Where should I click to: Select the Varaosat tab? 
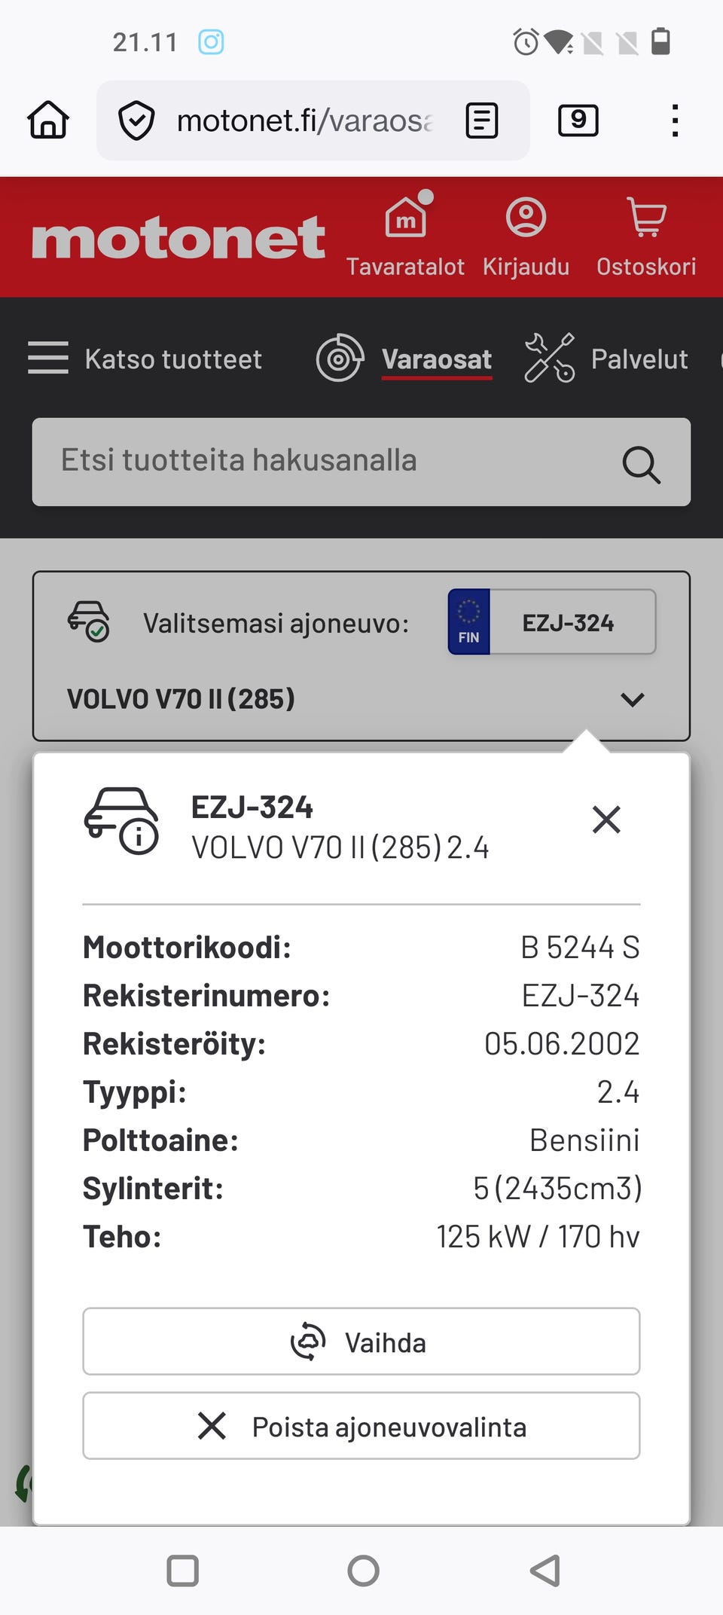436,359
